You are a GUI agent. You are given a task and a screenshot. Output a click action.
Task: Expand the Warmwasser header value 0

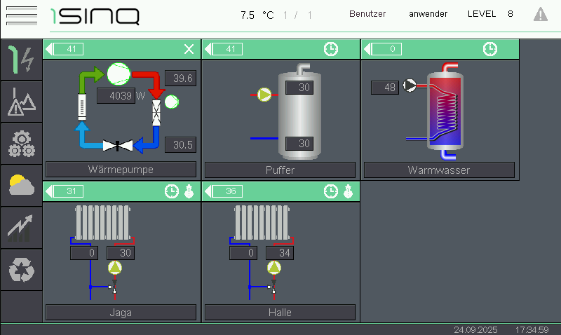pyautogui.click(x=384, y=49)
